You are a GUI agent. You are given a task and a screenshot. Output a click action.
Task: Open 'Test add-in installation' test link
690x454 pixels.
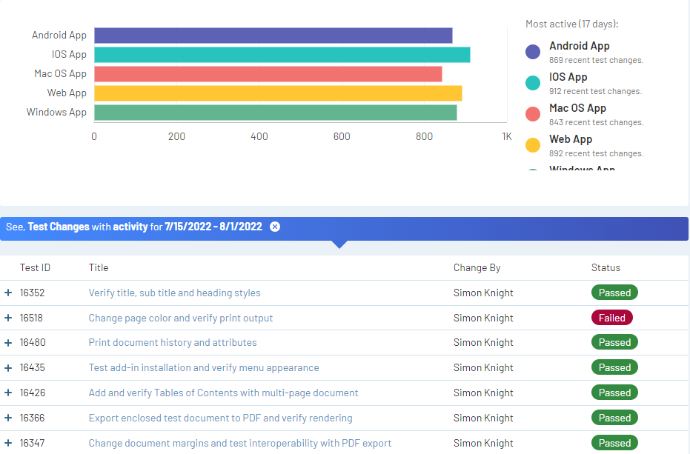click(203, 368)
